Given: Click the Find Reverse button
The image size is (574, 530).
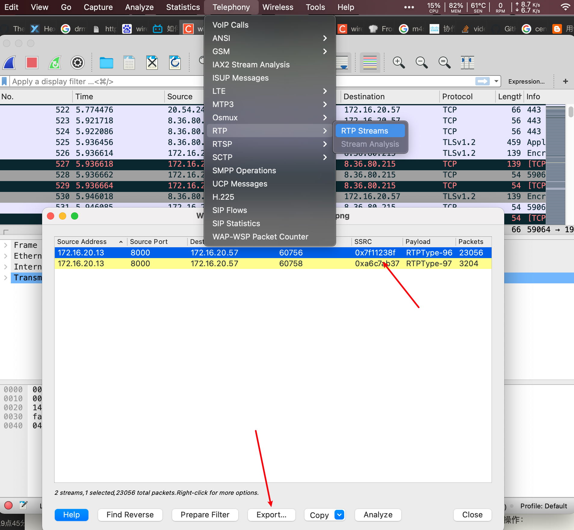Looking at the screenshot, I should point(130,515).
